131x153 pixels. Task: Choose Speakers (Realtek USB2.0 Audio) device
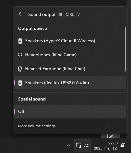[x=70, y=83]
